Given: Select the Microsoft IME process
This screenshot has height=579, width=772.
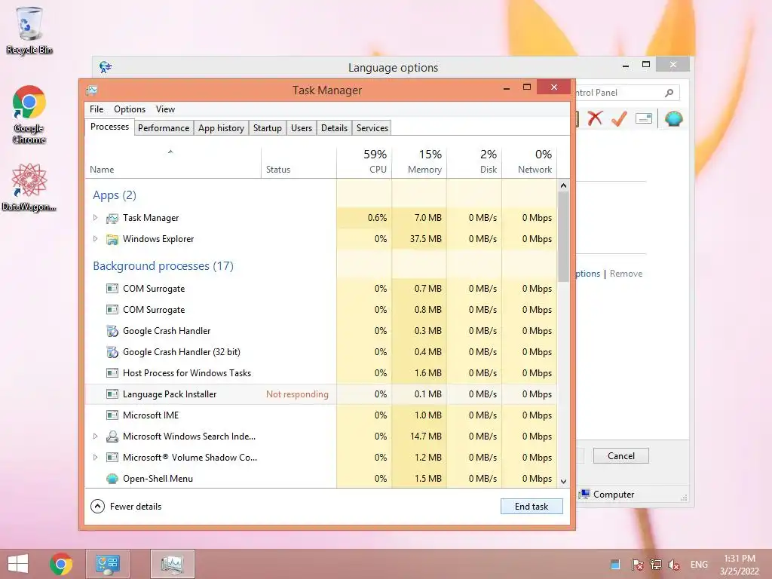Looking at the screenshot, I should [x=321, y=415].
